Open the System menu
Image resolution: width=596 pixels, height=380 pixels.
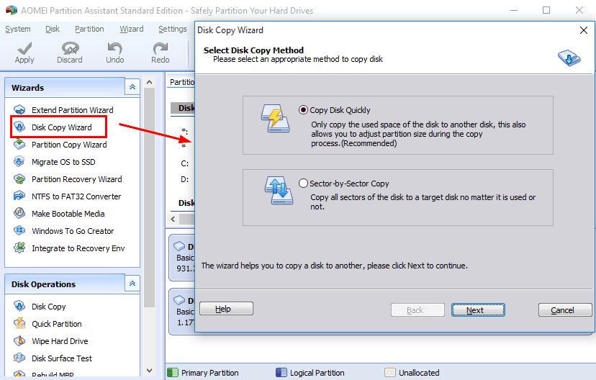[x=18, y=29]
